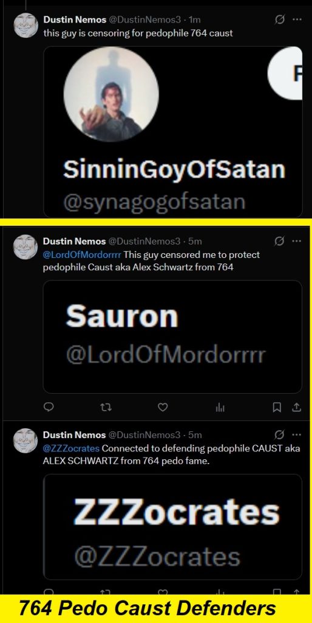Click Grok slash-circle icon on second tweet
This screenshot has width=312, height=623.
[x=279, y=241]
